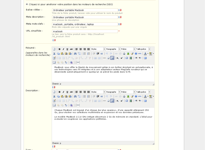The image size is (205, 150).
Task: Open Police font dropdown in Résumé editor
Action: click(x=128, y=49)
